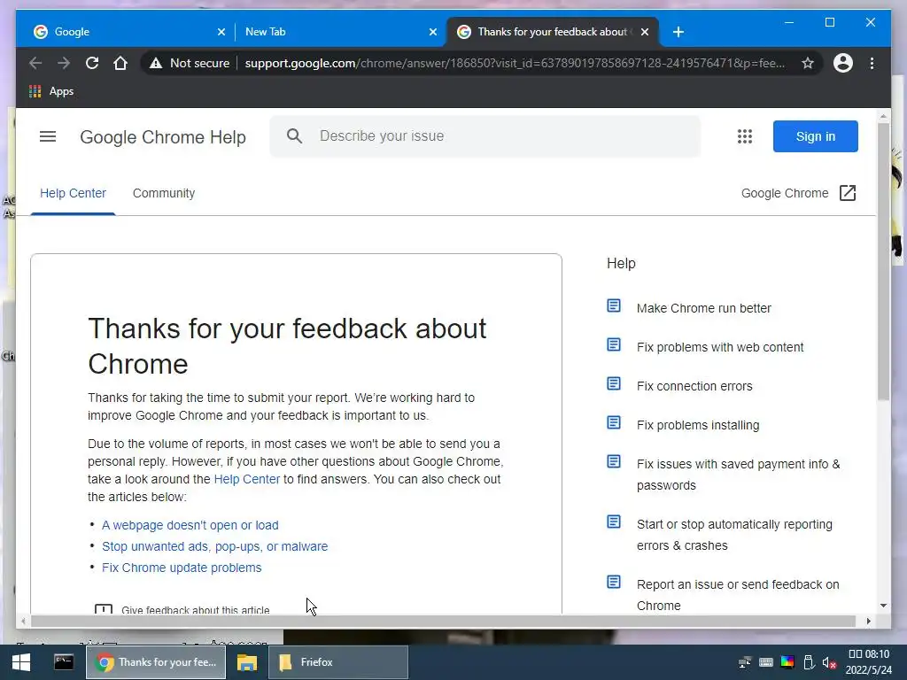Bookmark this page with the star icon
This screenshot has width=907, height=680.
[x=808, y=63]
